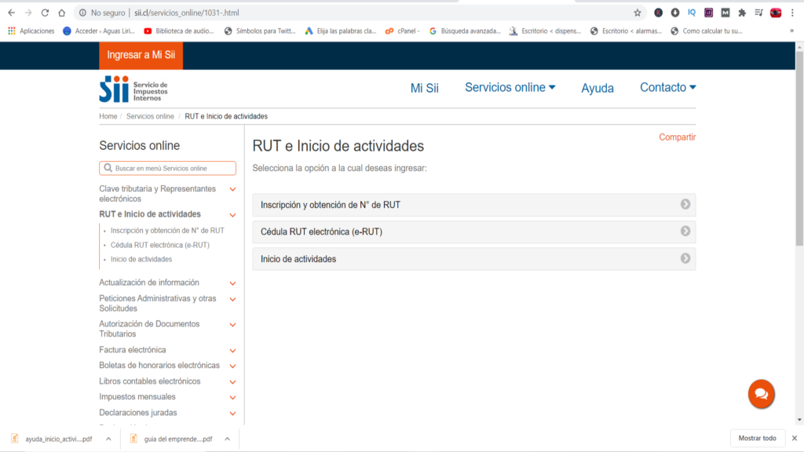804x452 pixels.
Task: Click the Ingresar a Mi Sii button
Action: click(140, 56)
